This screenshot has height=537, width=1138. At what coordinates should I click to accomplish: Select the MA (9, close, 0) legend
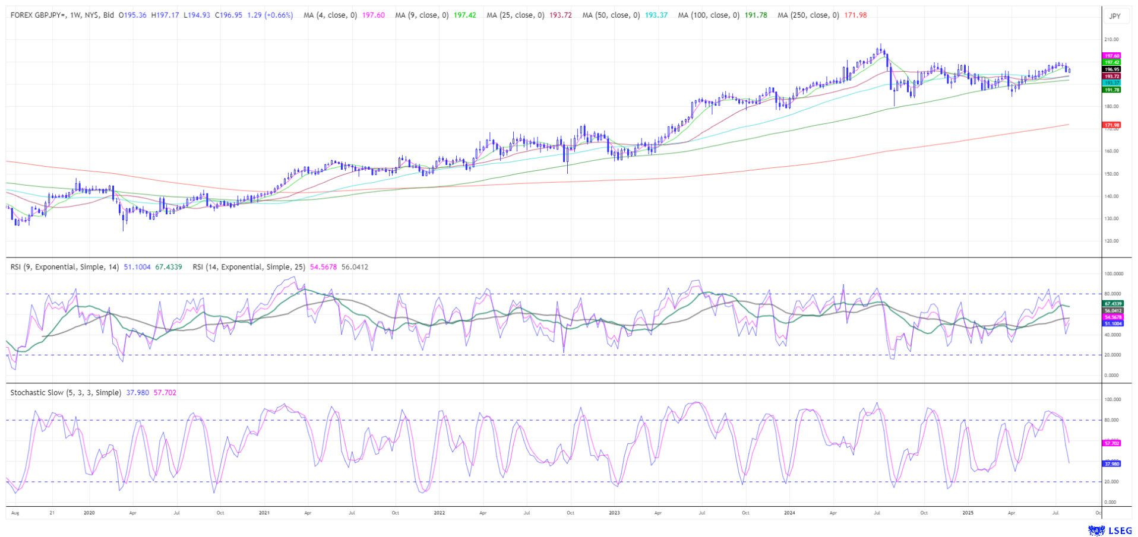click(x=422, y=15)
